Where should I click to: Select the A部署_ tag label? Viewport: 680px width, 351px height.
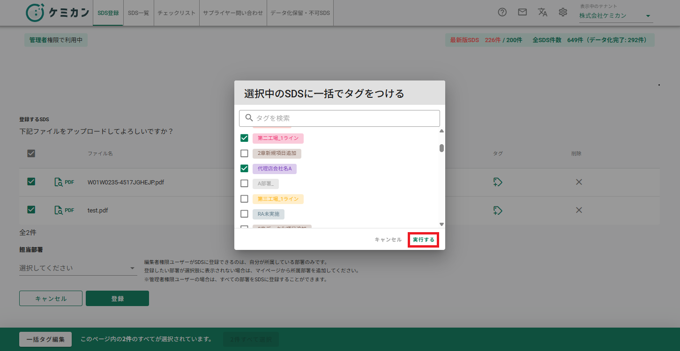[x=266, y=183]
